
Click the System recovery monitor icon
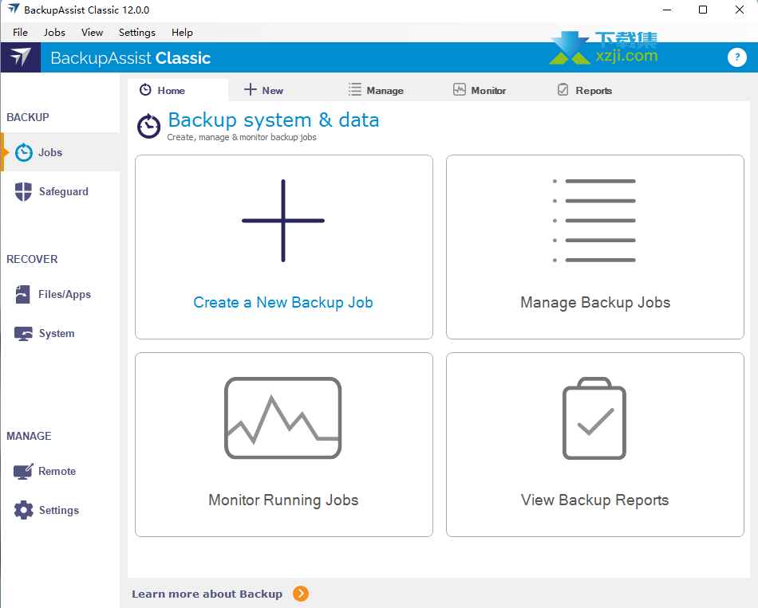(x=23, y=334)
